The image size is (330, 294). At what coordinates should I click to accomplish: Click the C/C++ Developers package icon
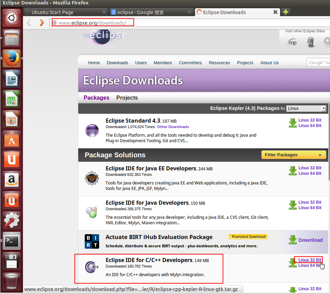tap(92, 267)
